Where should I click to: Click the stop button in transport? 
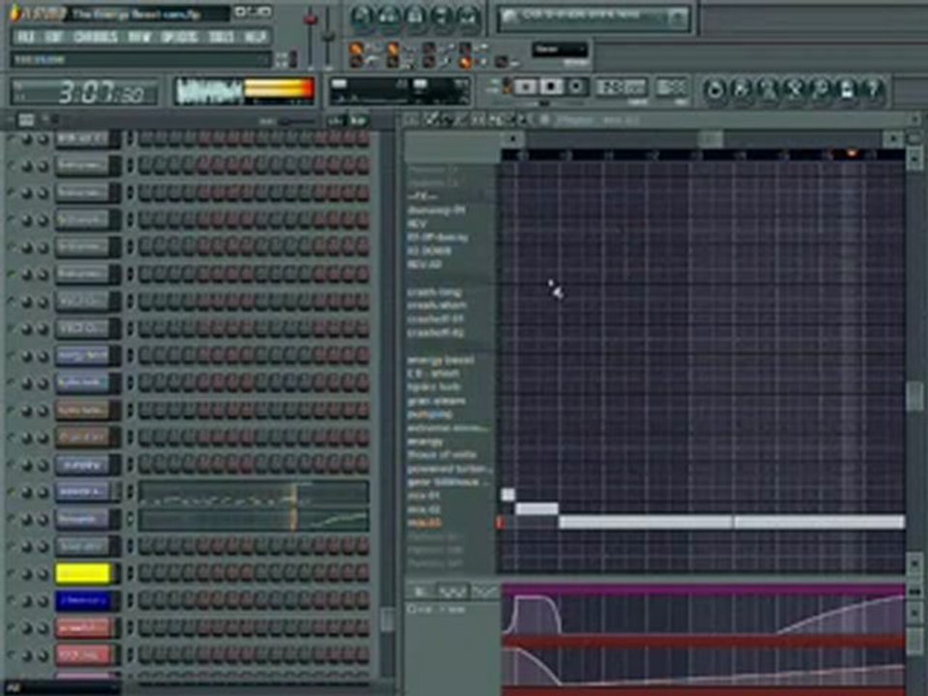(x=550, y=87)
